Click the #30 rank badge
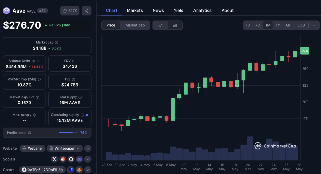The height and width of the screenshot is (174, 321). pos(42,11)
